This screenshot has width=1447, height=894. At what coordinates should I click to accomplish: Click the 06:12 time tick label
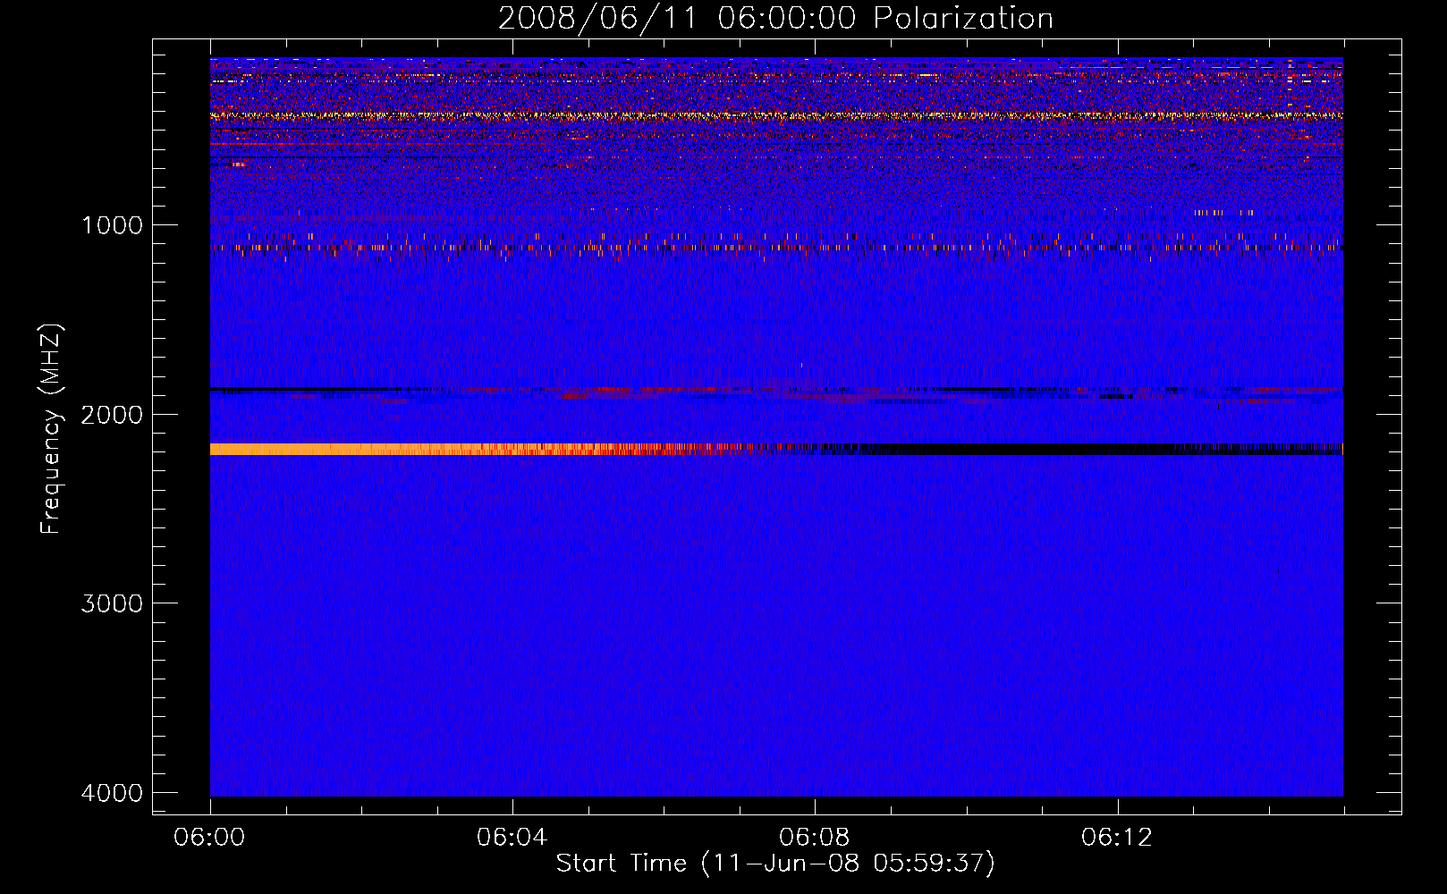pos(1116,838)
